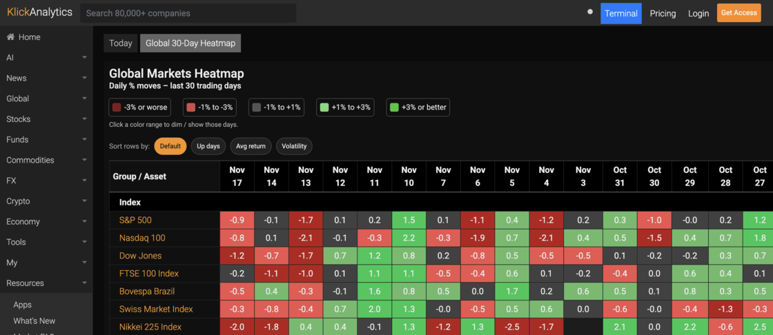Viewport: 773px width, 335px height.
Task: Collapse the Resources sidebar menu
Action: tap(46, 283)
